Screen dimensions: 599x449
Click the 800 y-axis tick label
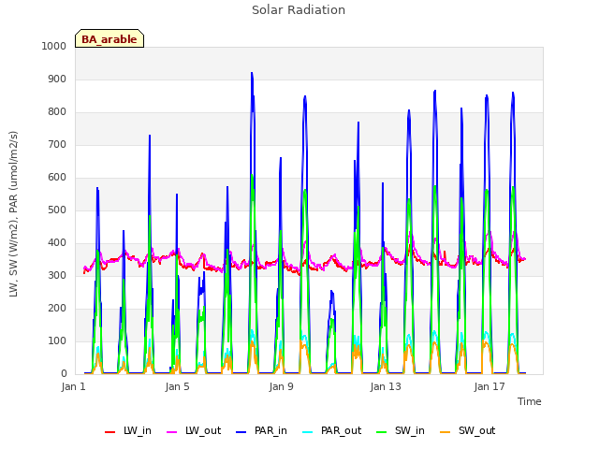tap(57, 112)
